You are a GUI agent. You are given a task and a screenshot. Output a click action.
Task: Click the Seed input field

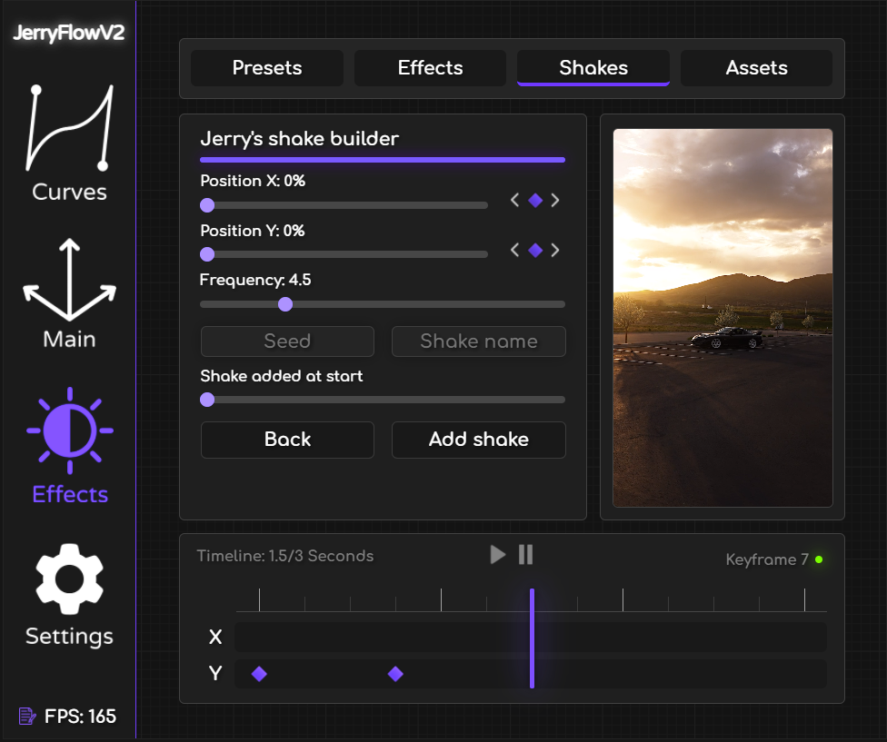pos(287,341)
